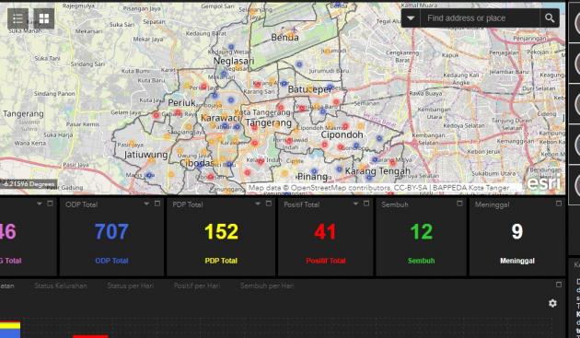
Task: Click the search magnifier icon
Action: pyautogui.click(x=550, y=18)
